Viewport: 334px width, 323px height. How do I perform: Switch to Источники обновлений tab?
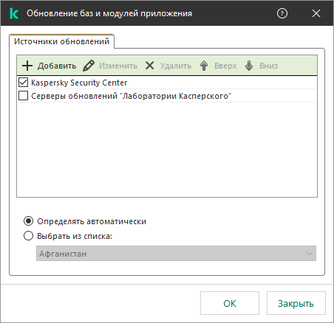[61, 41]
